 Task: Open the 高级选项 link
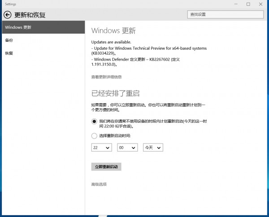click(x=99, y=184)
